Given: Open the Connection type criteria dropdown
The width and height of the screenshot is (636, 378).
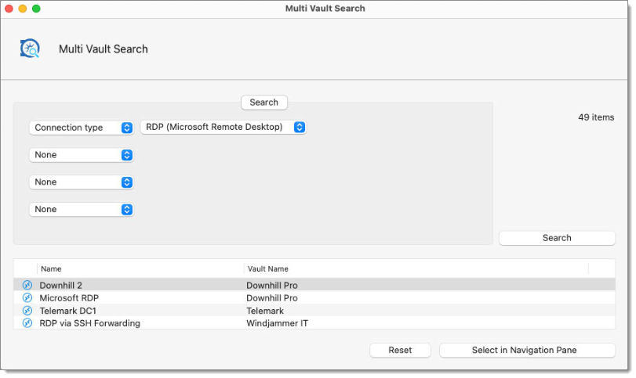Looking at the screenshot, I should coord(81,128).
